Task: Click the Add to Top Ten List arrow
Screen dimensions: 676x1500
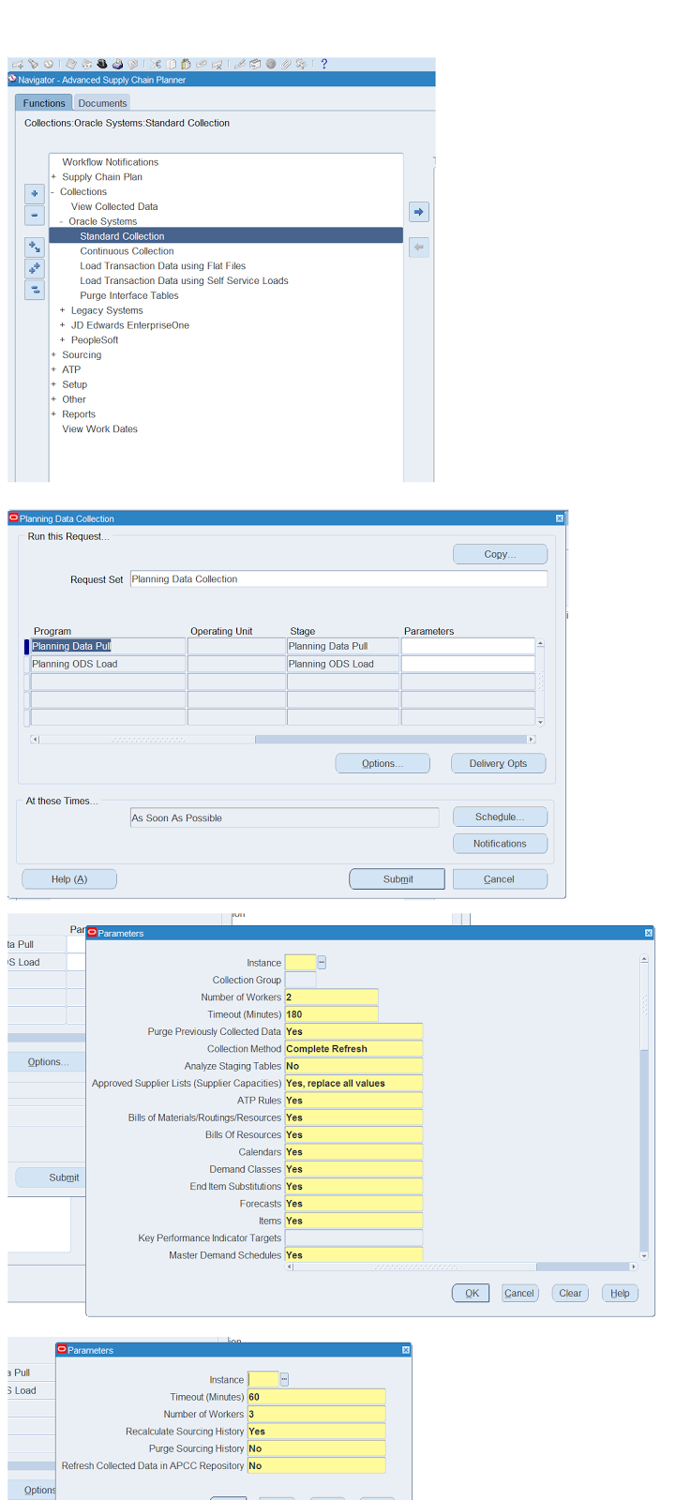Action: (419, 212)
